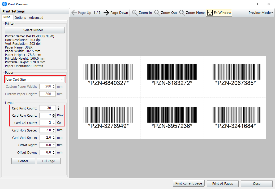Maximize the Print Preview window
The height and width of the screenshot is (189, 275).
coord(256,4)
